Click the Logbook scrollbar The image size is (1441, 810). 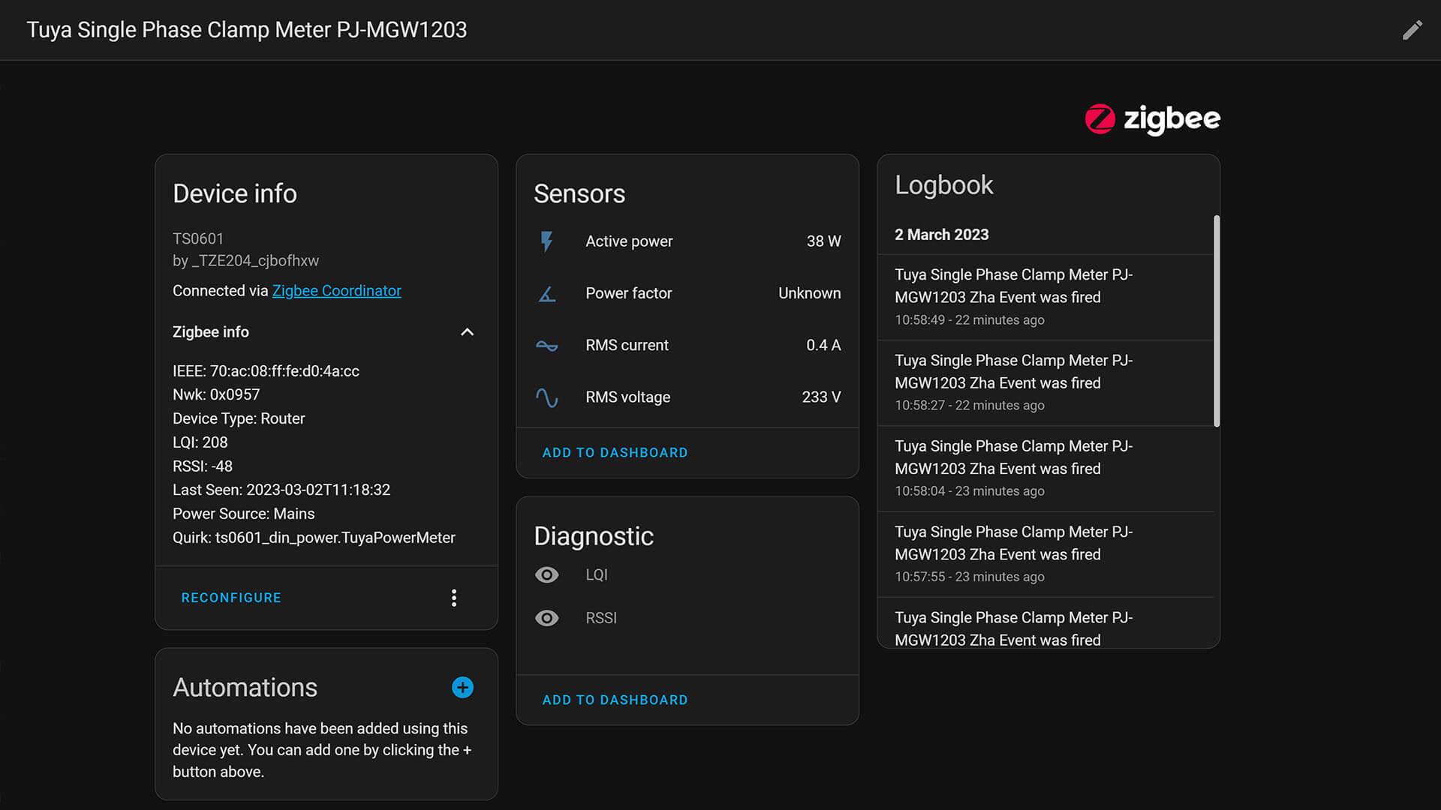1217,321
